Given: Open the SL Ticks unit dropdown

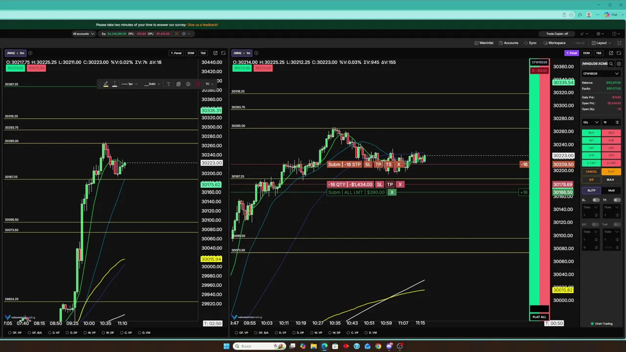Looking at the screenshot, I should click(590, 207).
